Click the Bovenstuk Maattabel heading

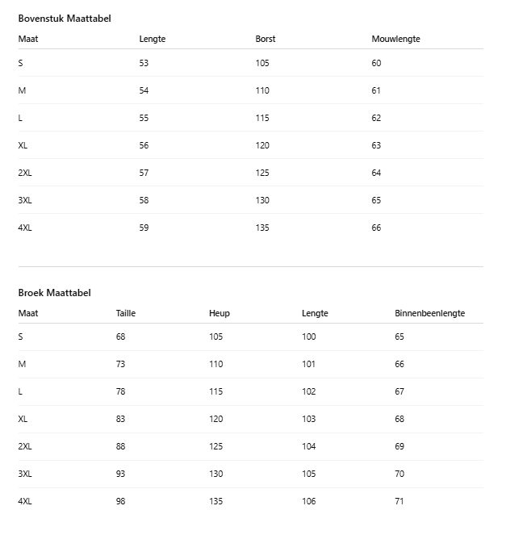pos(65,18)
